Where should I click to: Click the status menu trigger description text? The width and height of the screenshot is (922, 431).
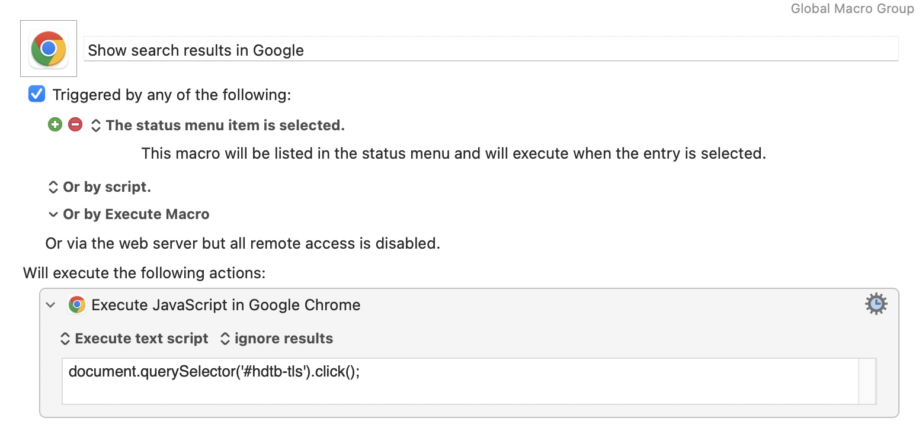coord(454,154)
